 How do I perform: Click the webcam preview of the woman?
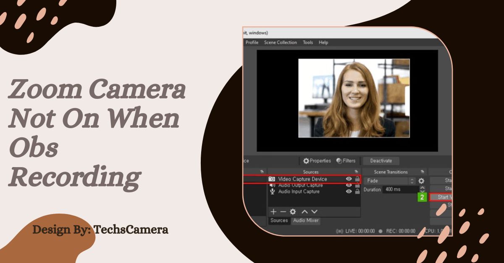[x=354, y=98]
